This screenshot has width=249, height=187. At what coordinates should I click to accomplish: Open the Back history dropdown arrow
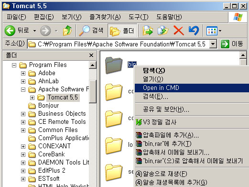[34, 31]
